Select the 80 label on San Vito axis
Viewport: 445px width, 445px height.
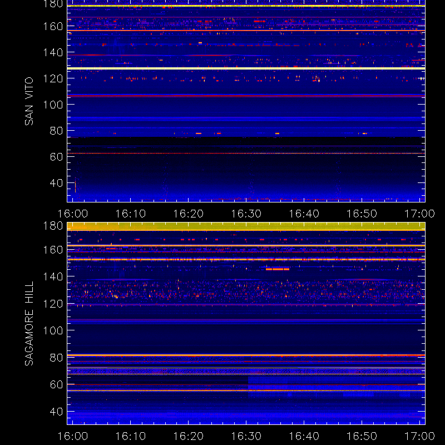click(x=56, y=131)
